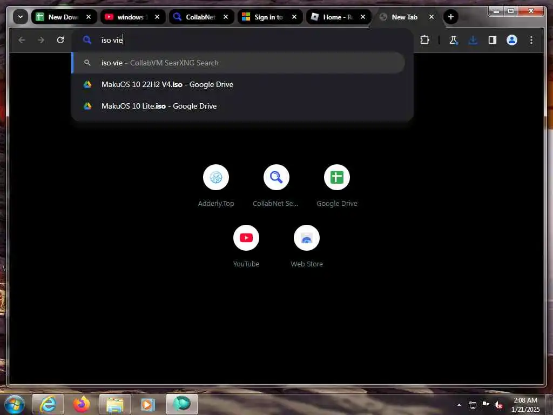This screenshot has height=415, width=553.
Task: Select 'iso vie' CollabVM SearXNG Search suggestion
Action: (238, 63)
